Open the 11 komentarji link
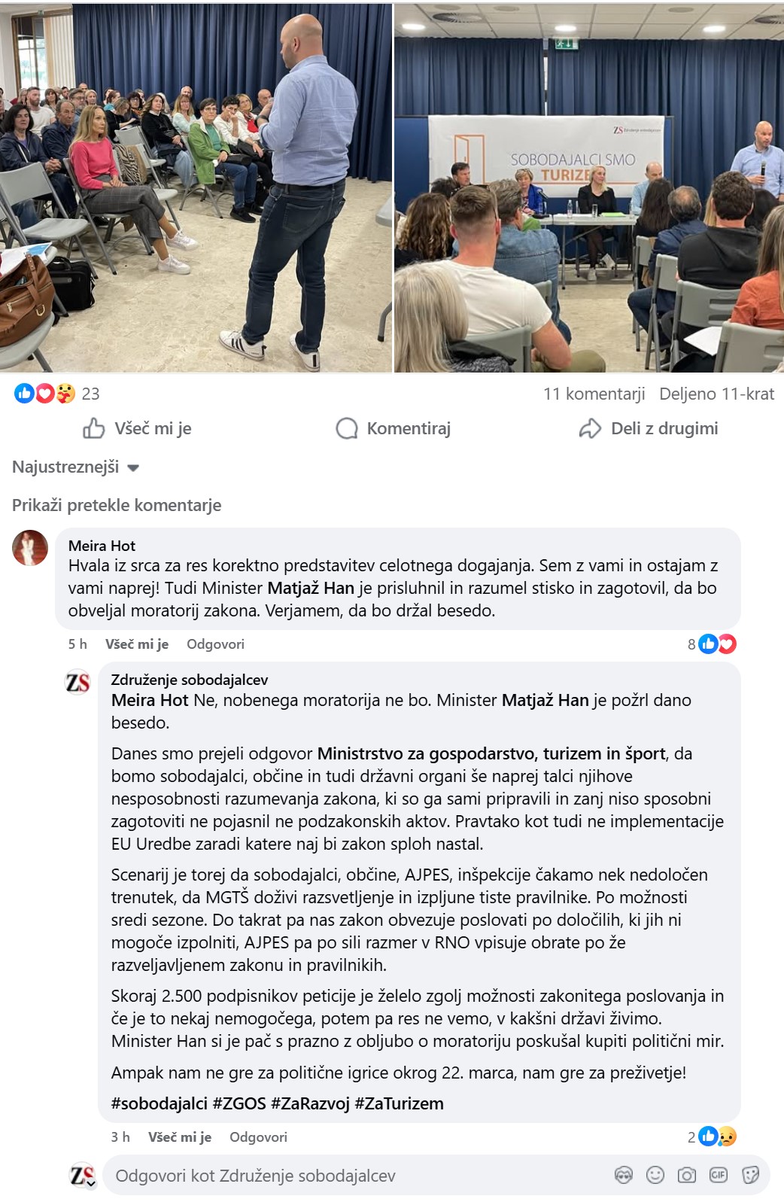 tap(594, 394)
